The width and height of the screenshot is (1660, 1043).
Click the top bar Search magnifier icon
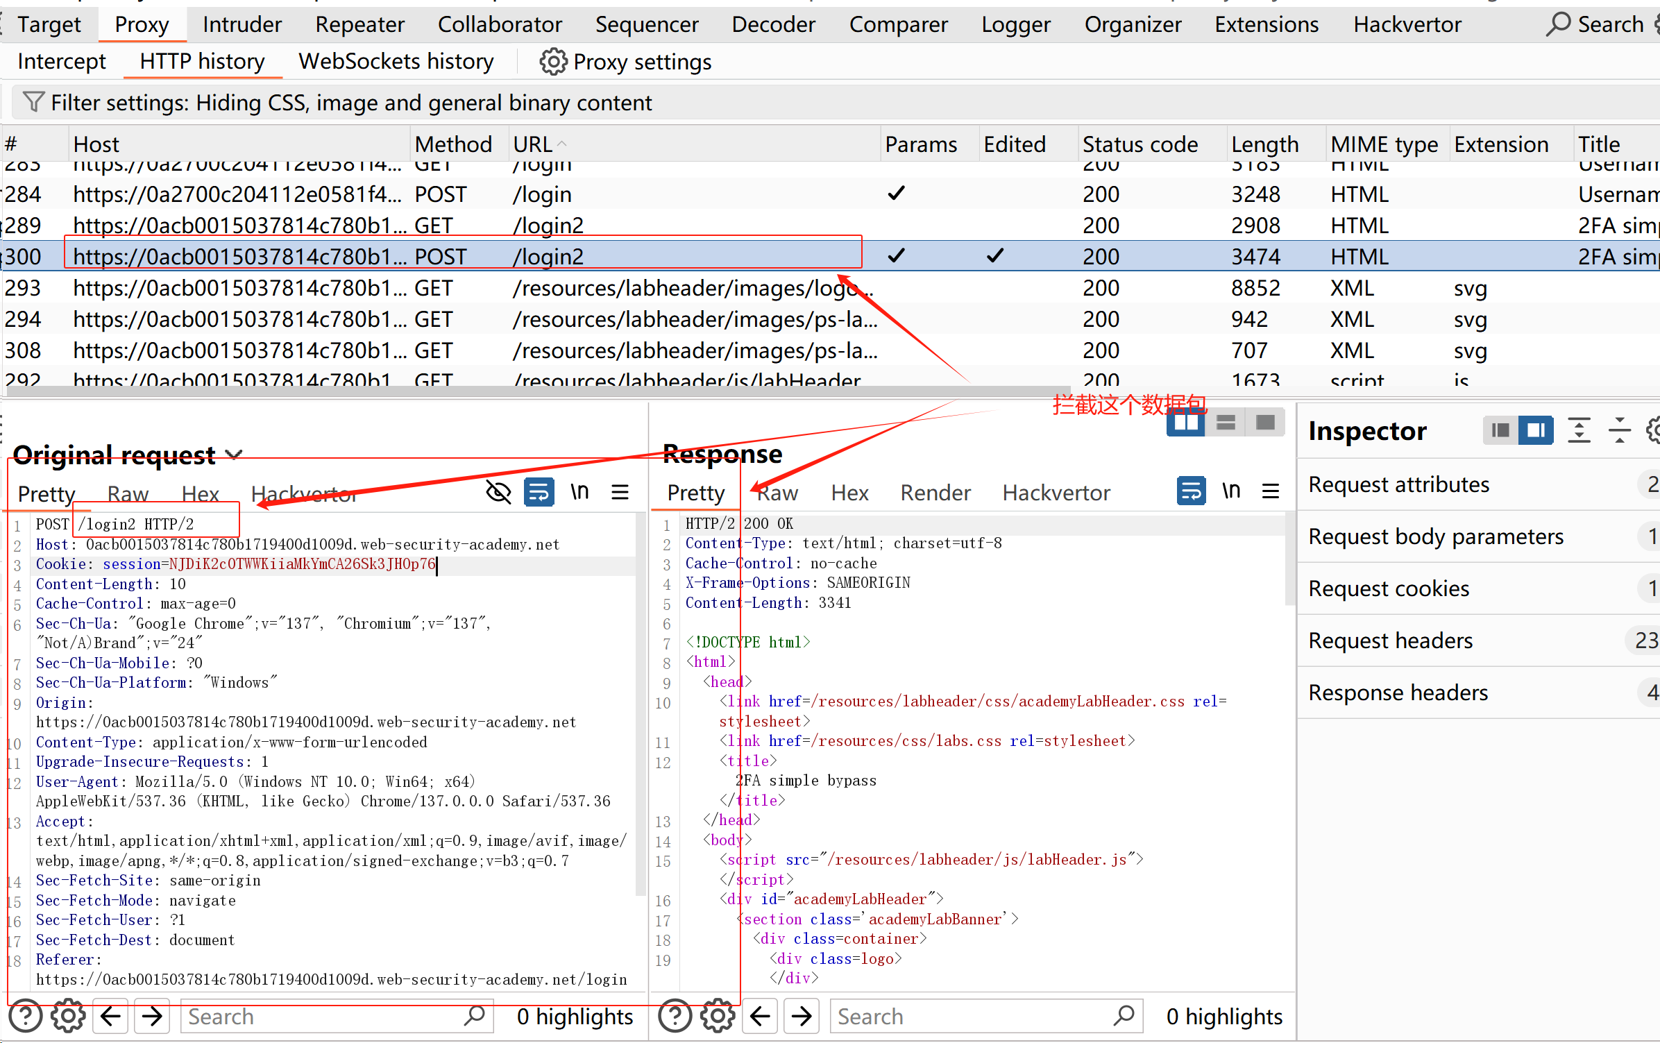click(1558, 24)
